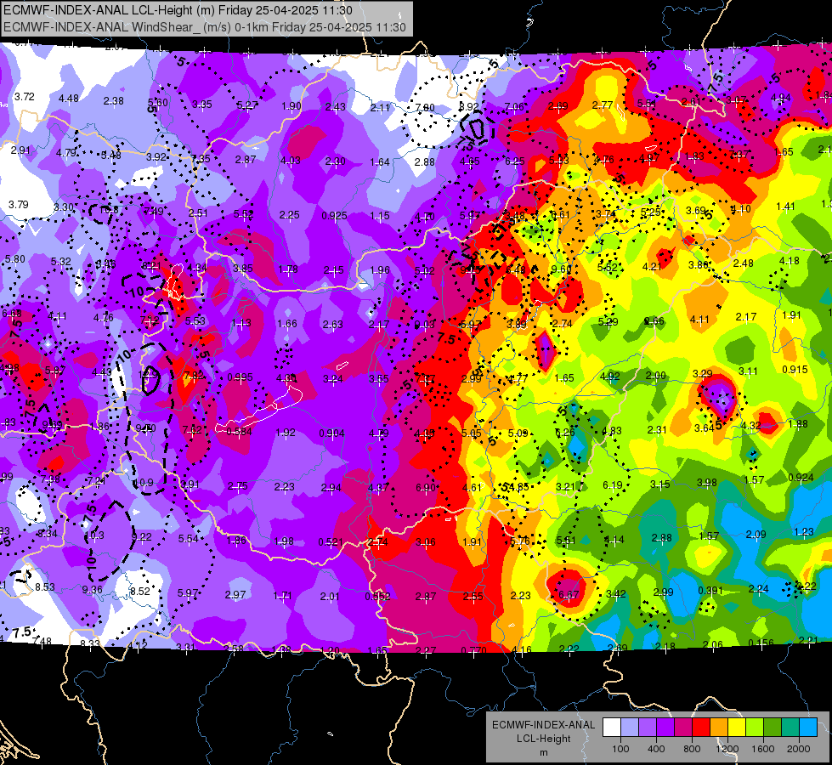Select the value 2.09 in blue area

[756, 534]
